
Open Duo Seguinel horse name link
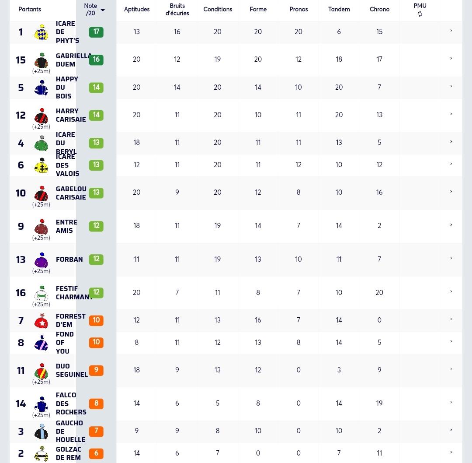72,370
